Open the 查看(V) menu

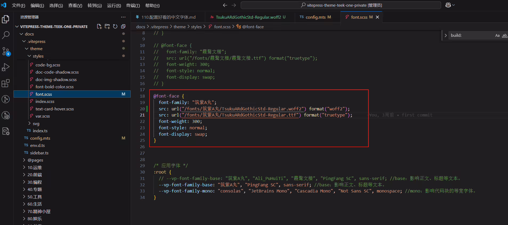pyautogui.click(x=75, y=5)
